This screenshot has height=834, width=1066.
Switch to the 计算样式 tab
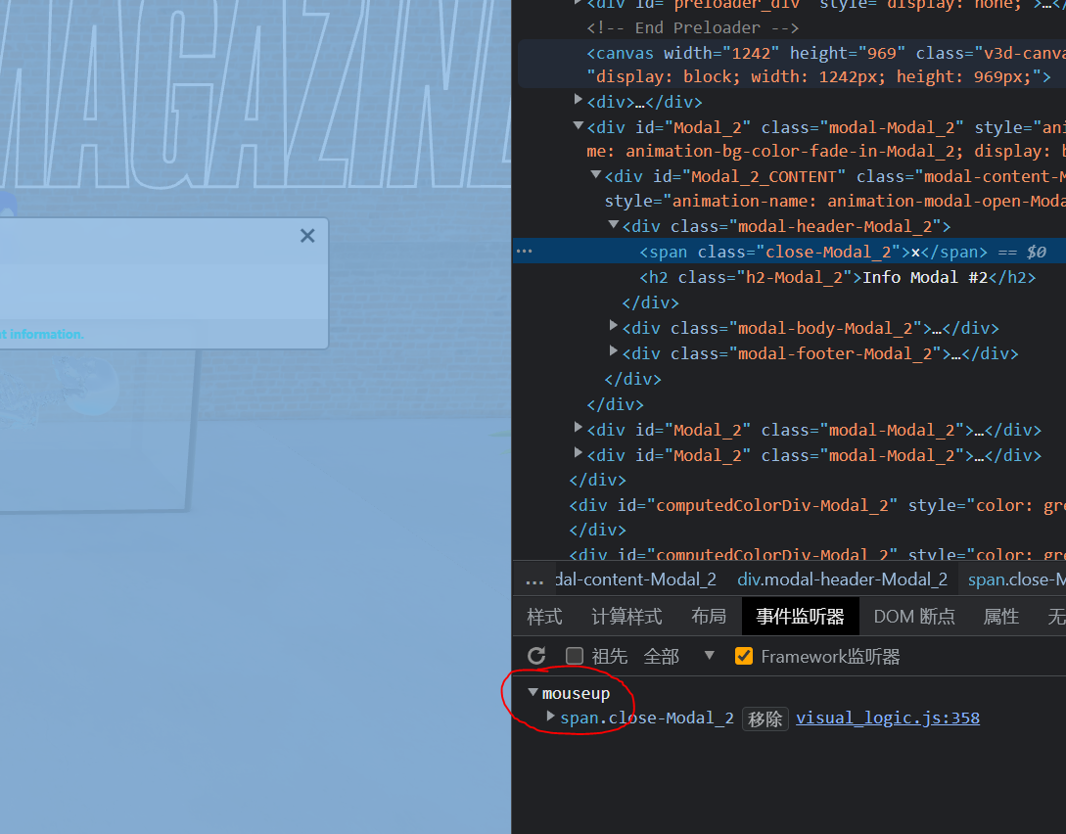626,617
